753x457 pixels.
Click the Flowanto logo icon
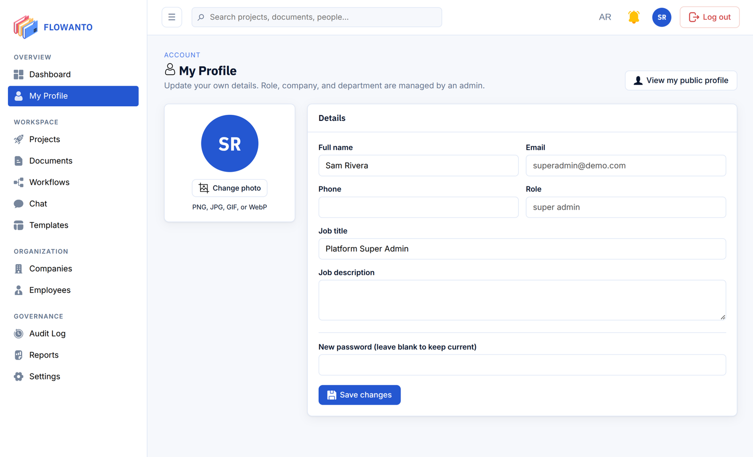tap(25, 27)
